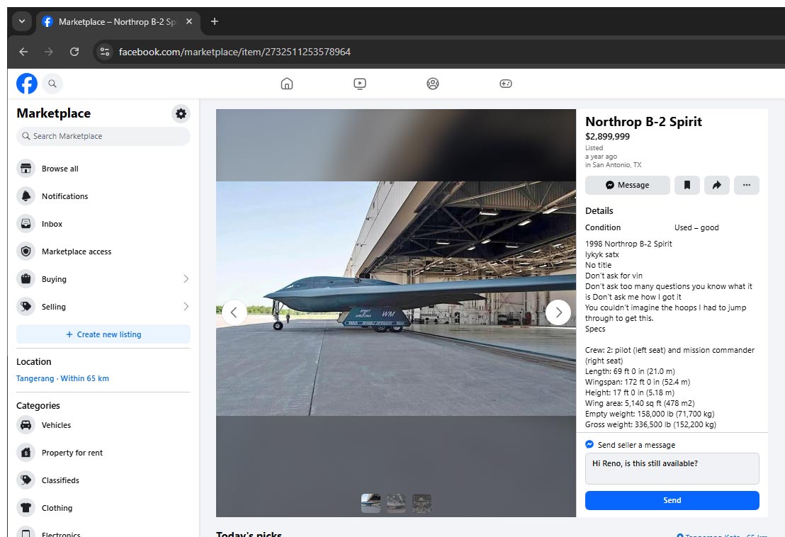
Task: Click the Selling tag icon
Action: click(26, 306)
